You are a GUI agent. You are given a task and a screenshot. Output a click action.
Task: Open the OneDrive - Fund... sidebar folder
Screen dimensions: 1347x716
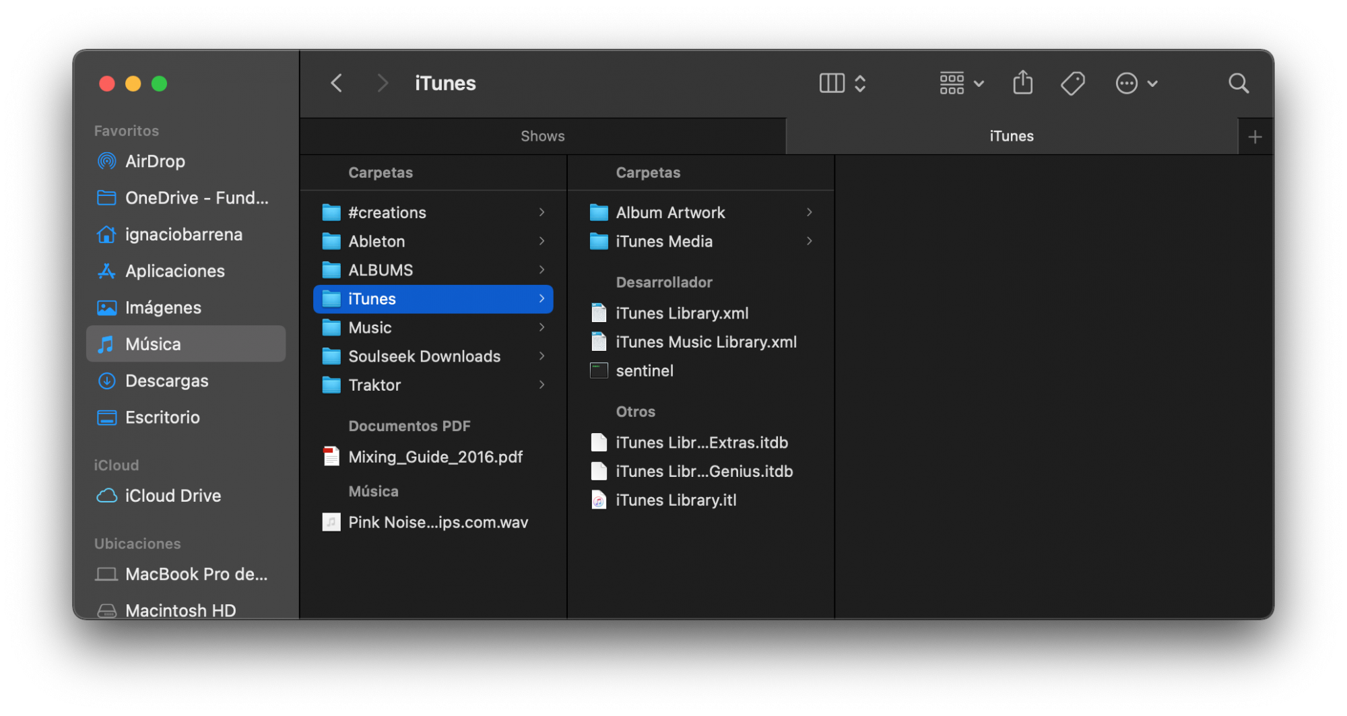coord(186,197)
